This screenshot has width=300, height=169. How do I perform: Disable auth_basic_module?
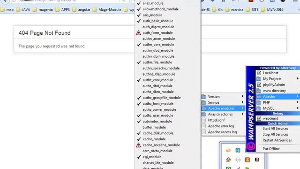tap(158, 21)
